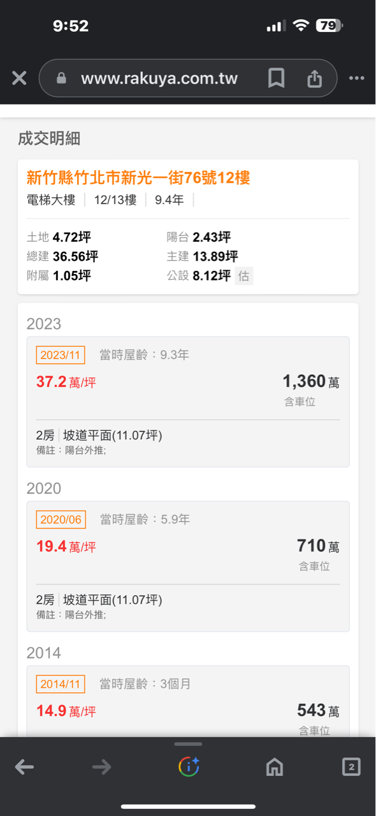Tap the 估 estimate badge beside 公設
This screenshot has height=816, width=376.
243,276
